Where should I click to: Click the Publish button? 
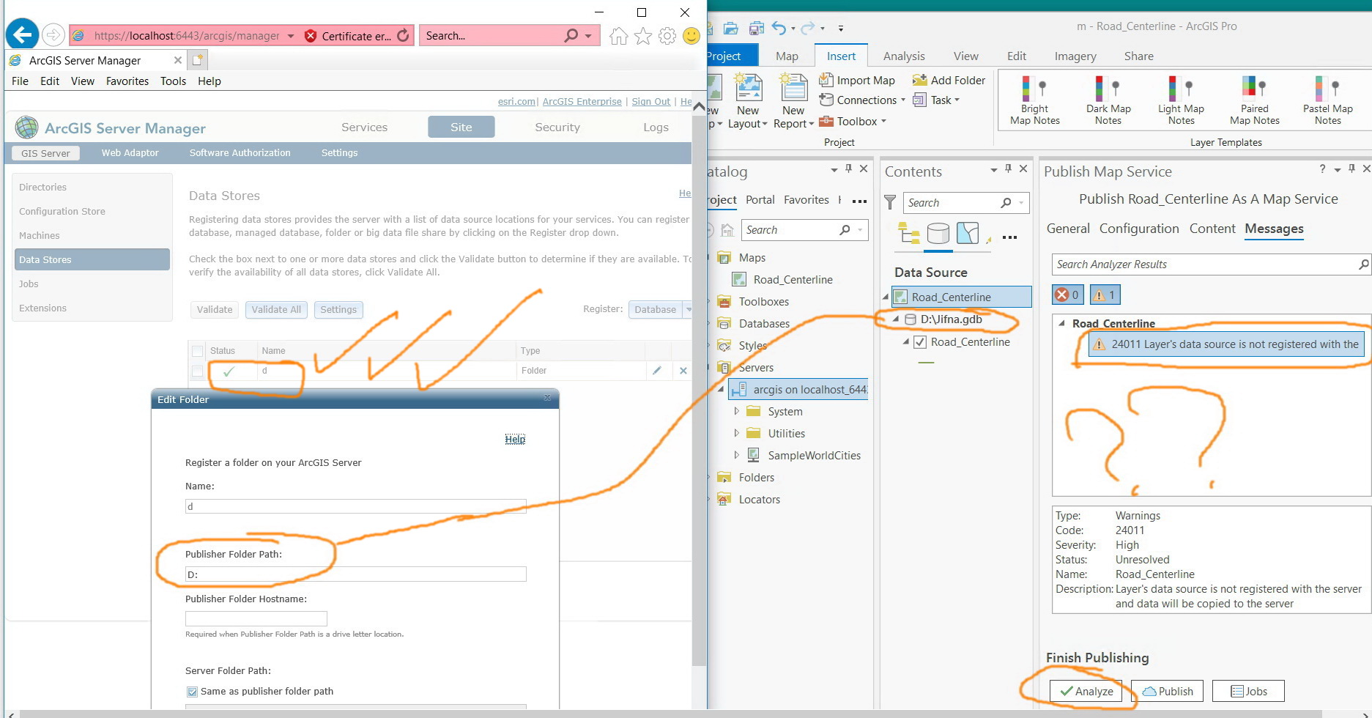(x=1167, y=691)
